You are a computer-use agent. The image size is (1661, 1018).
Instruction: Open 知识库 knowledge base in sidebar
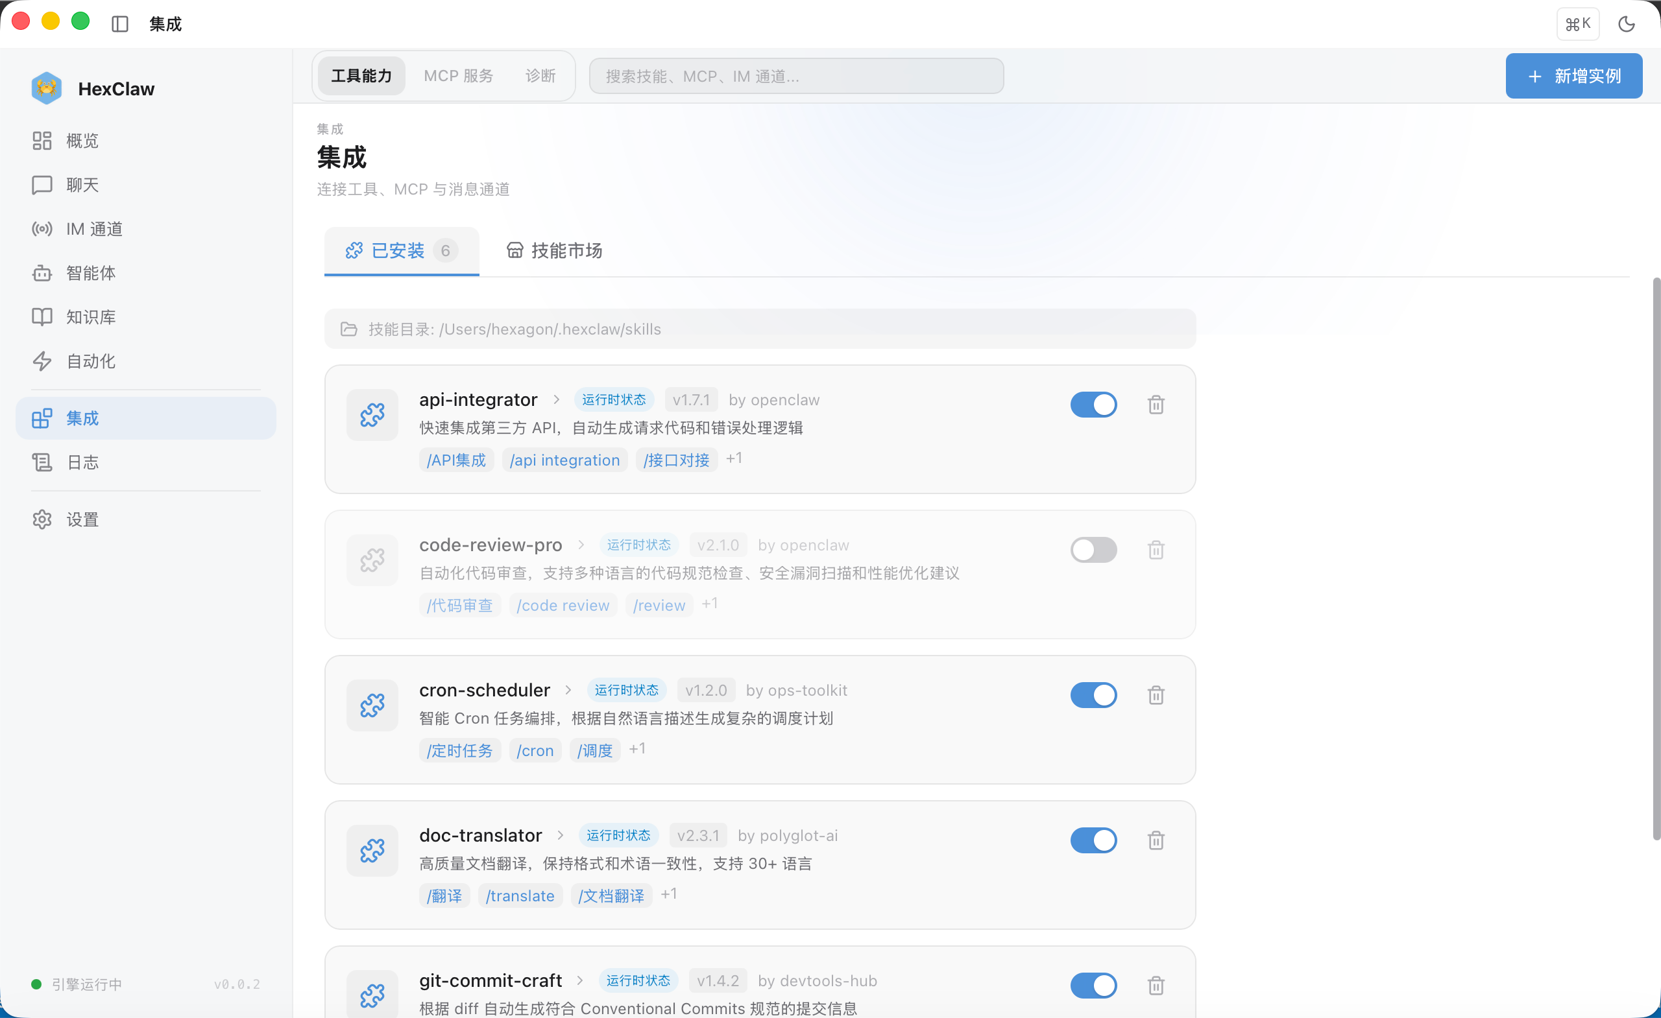click(x=145, y=316)
